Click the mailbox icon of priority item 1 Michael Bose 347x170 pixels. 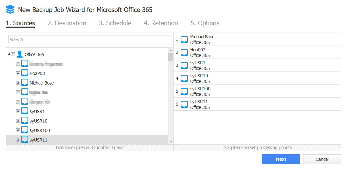184,40
